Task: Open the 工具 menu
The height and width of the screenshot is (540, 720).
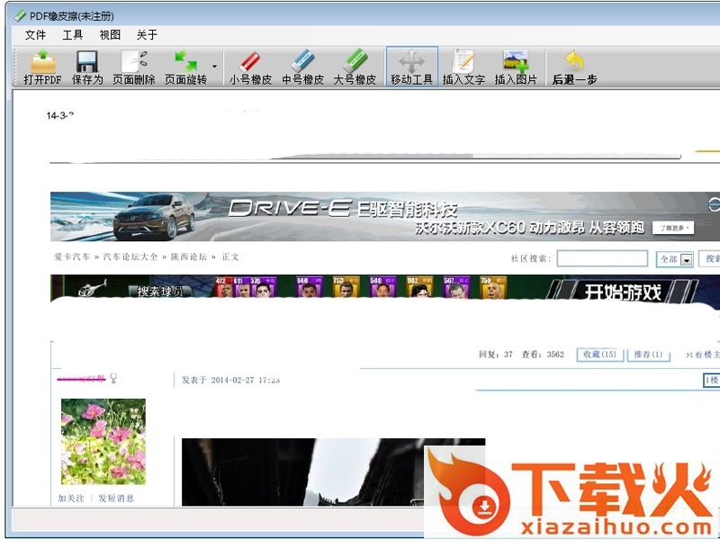Action: coord(73,35)
